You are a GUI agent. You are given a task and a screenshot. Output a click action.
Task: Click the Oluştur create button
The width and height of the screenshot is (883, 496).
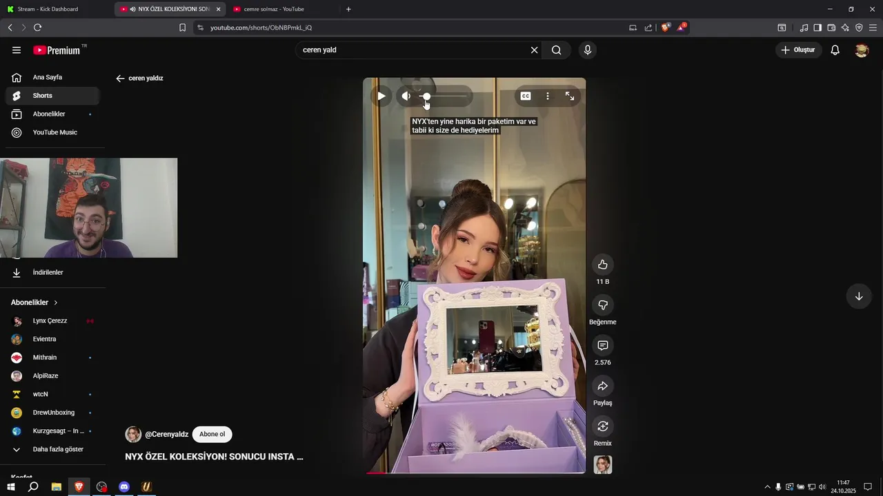pyautogui.click(x=798, y=50)
